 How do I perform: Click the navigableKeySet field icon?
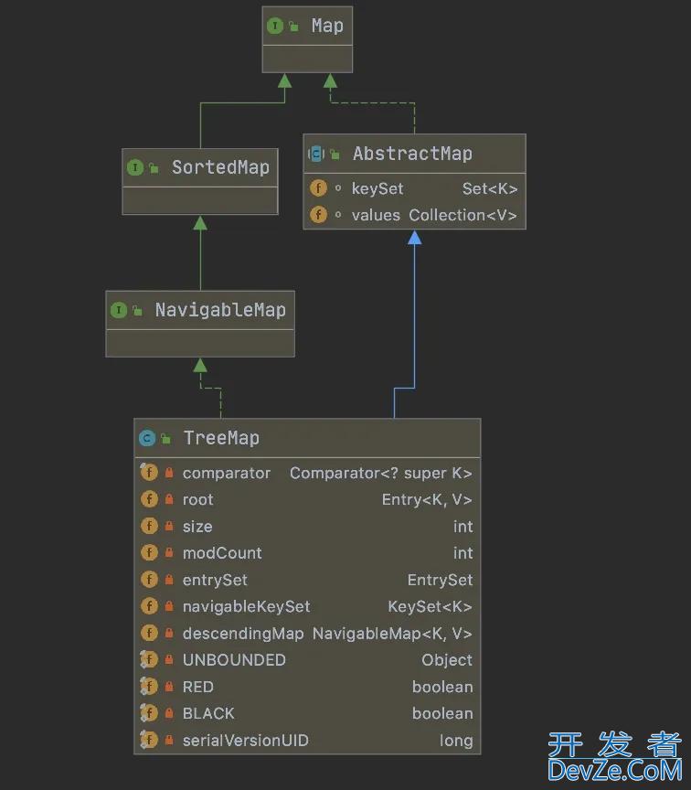pos(149,606)
